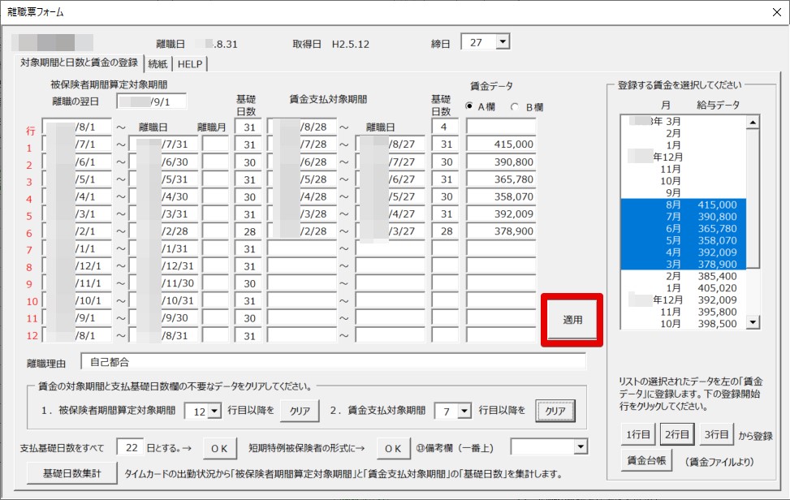
Task: Select the 対象期間と日数と賃金の登録 tab
Action: coord(79,62)
